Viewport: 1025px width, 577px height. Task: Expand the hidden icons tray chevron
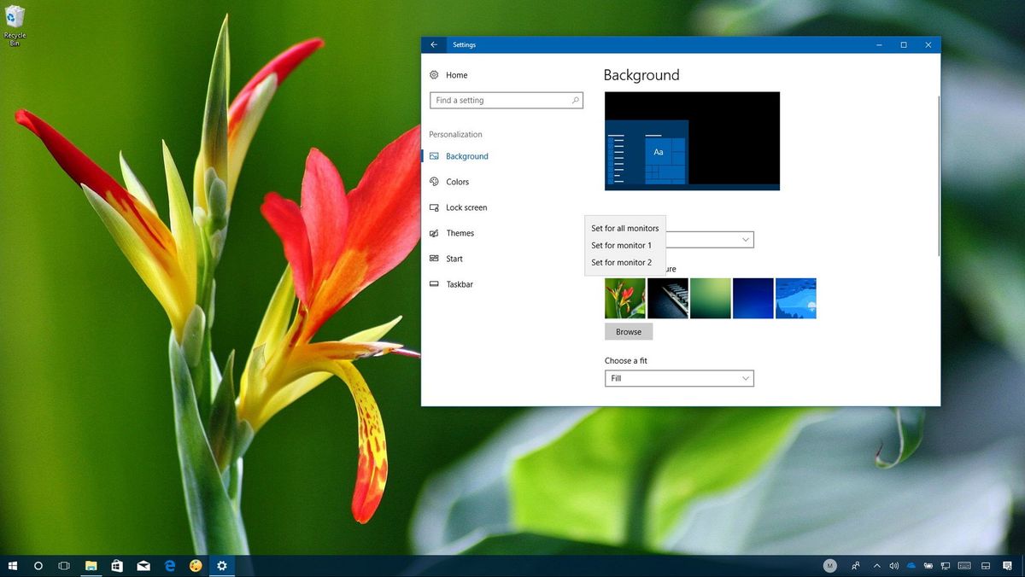(876, 565)
